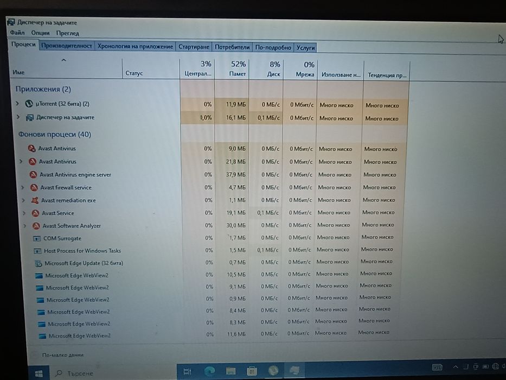This screenshot has height=380, width=506.
Task: Expand Avast Service group
Action: click(24, 213)
